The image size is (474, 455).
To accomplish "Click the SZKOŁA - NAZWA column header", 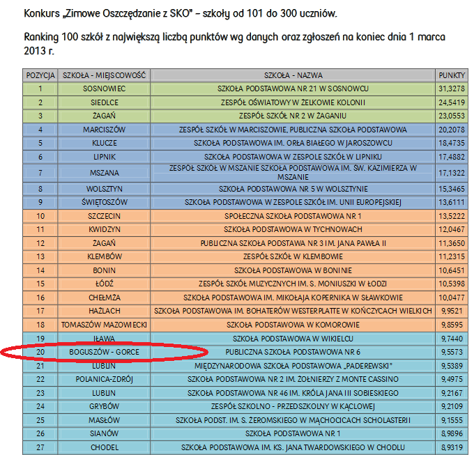I will [293, 75].
